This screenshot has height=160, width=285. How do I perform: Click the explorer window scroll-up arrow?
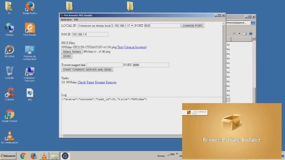point(254,39)
